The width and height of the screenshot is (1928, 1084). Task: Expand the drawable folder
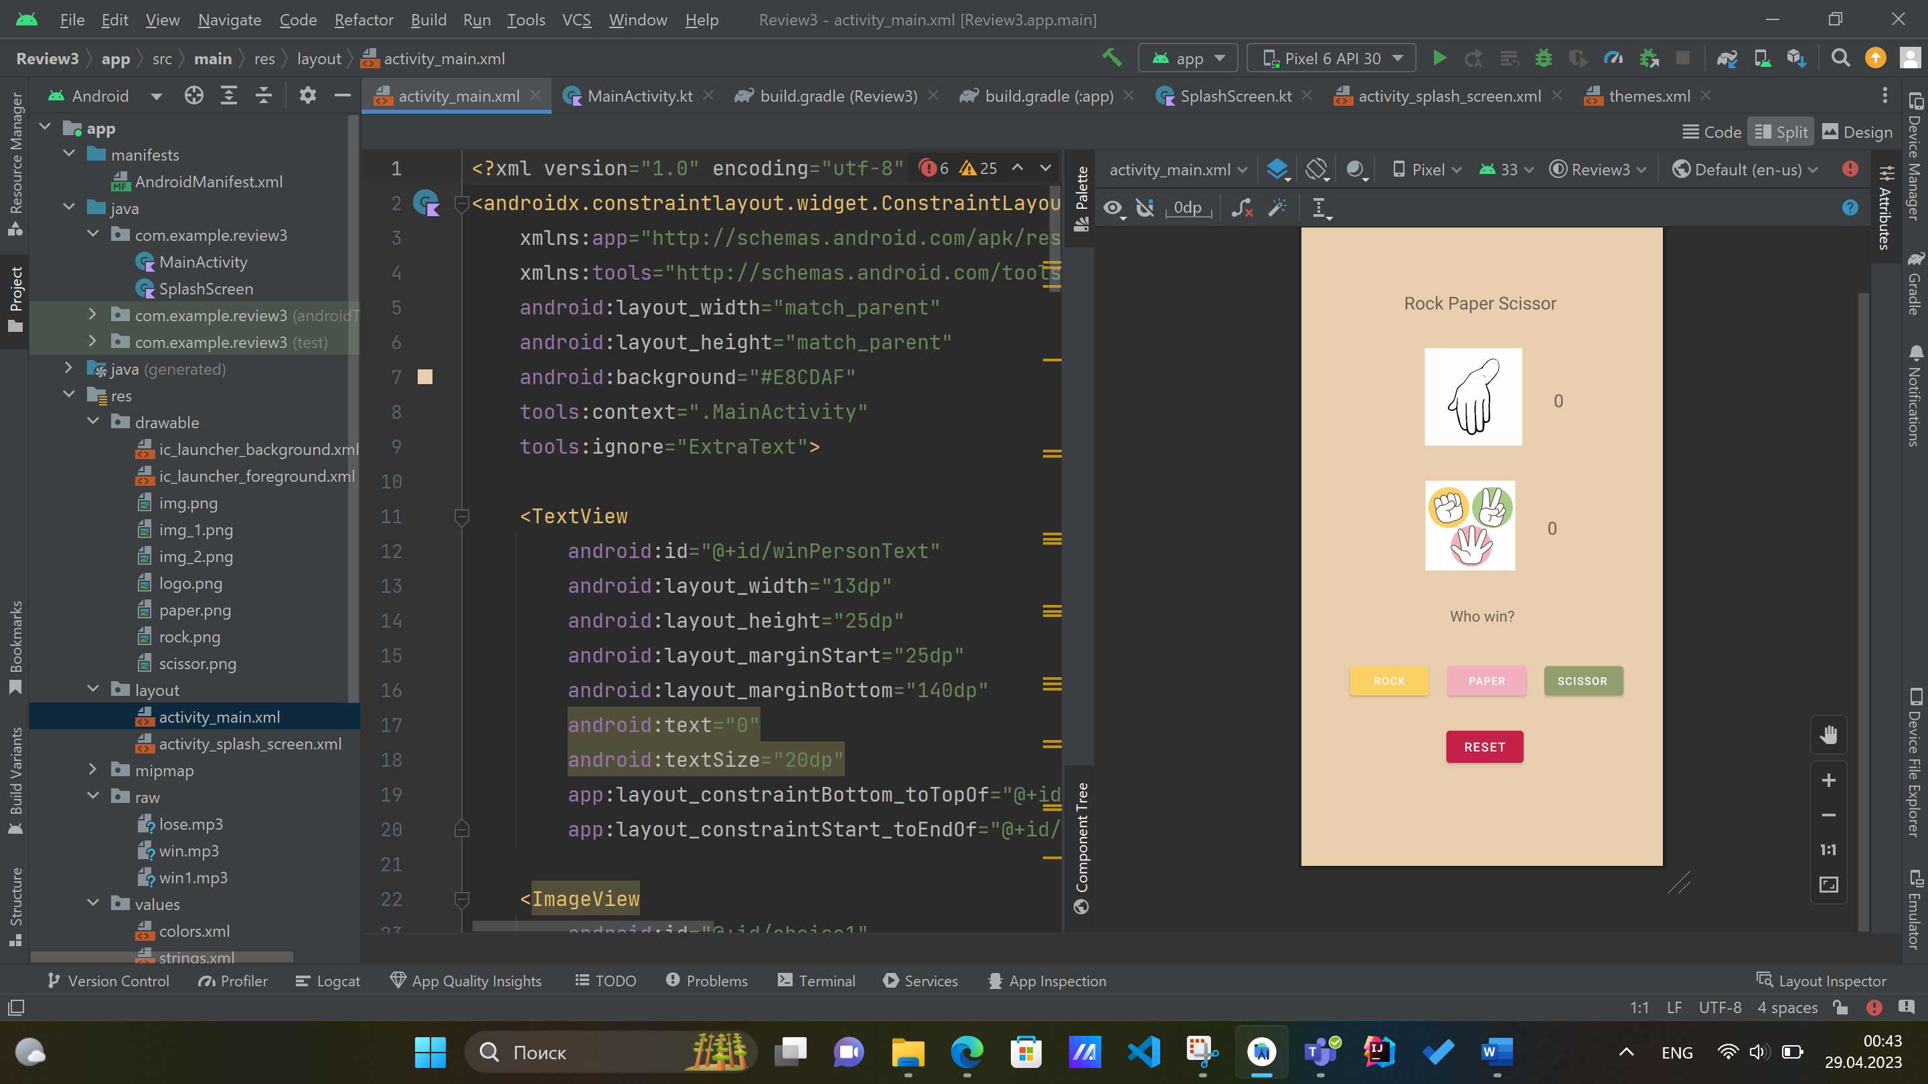click(94, 421)
